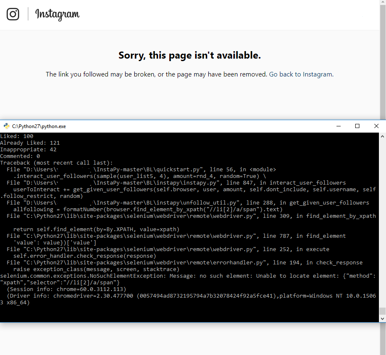Screen dimensions: 386x355
Task: Click the console scrollbar down arrow
Action: (x=382, y=318)
